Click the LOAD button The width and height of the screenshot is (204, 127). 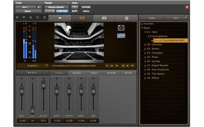(152, 18)
